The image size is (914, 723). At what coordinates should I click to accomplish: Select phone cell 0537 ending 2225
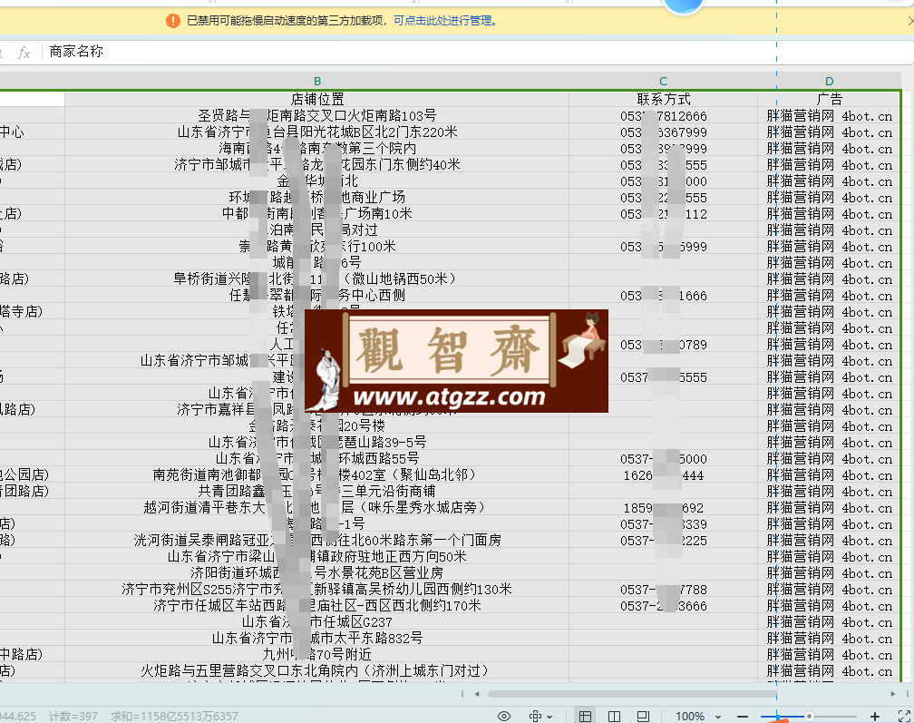point(664,541)
